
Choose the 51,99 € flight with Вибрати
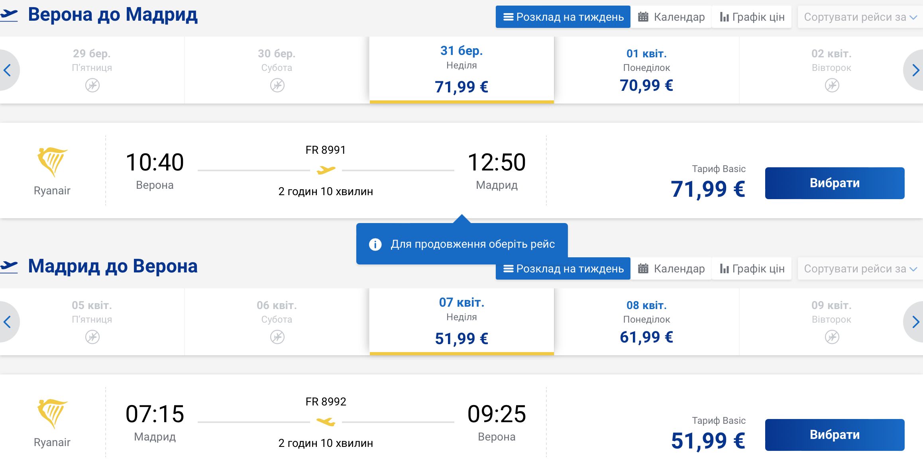835,435
